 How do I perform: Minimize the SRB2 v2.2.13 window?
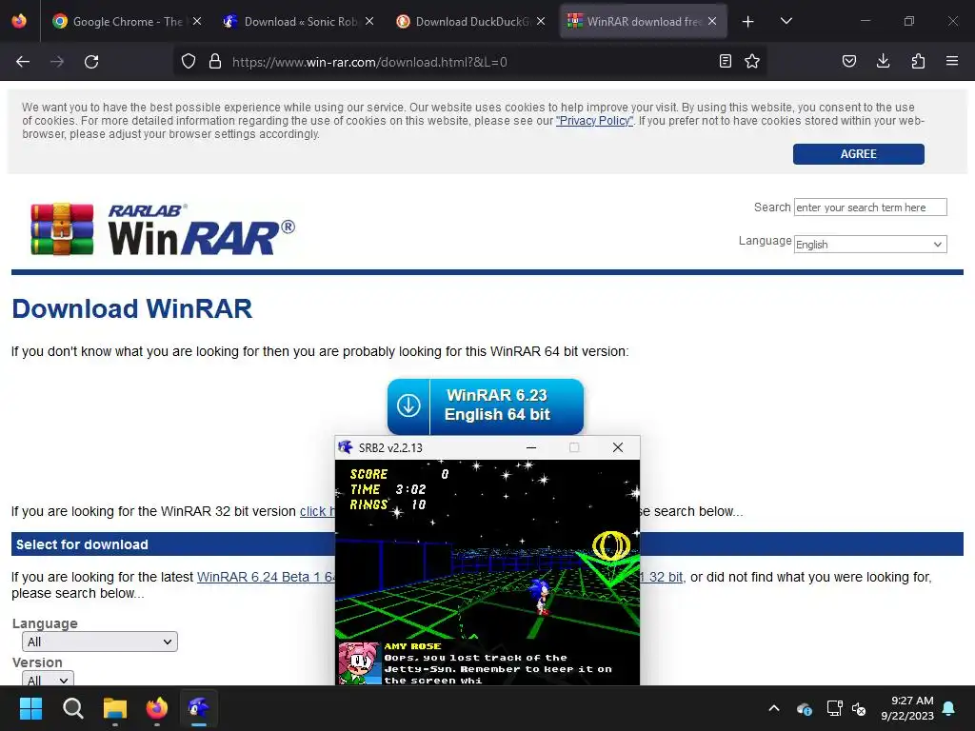click(531, 447)
